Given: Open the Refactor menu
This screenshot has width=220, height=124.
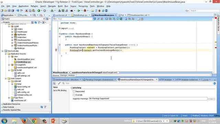Looking at the screenshot, I should [34, 6].
